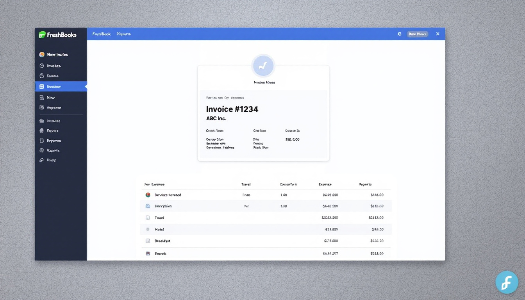
Task: Click the FreshBooks logo in the sidebar
Action: pyautogui.click(x=57, y=35)
